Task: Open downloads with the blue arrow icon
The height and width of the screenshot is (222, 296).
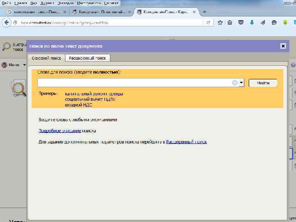Action: click(252, 23)
